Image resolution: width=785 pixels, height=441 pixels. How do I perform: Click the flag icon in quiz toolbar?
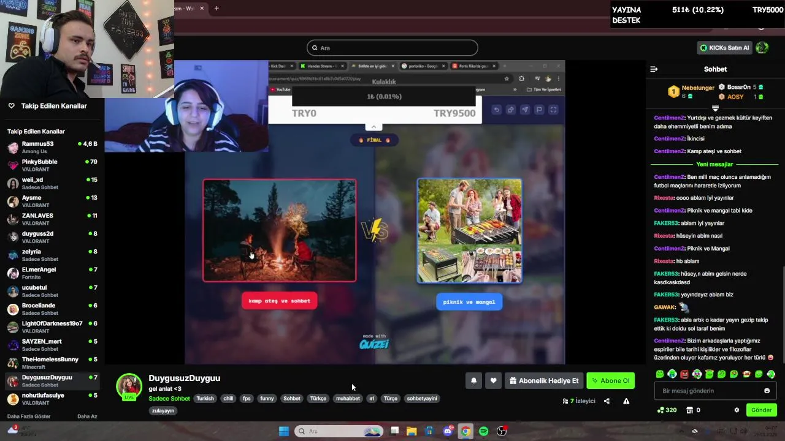click(539, 110)
